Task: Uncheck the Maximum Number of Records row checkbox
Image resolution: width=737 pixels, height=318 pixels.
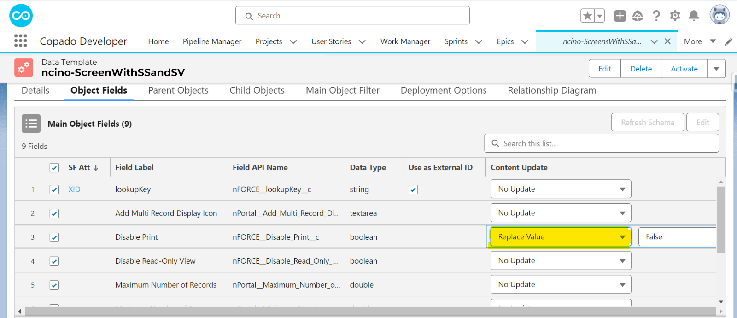Action: tap(54, 285)
